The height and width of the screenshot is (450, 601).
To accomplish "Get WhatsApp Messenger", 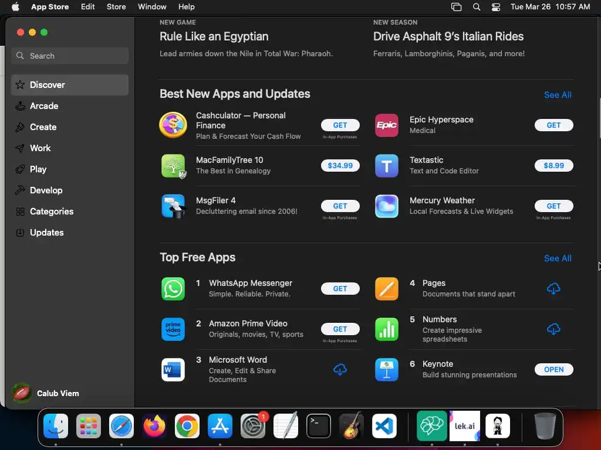I will click(340, 289).
